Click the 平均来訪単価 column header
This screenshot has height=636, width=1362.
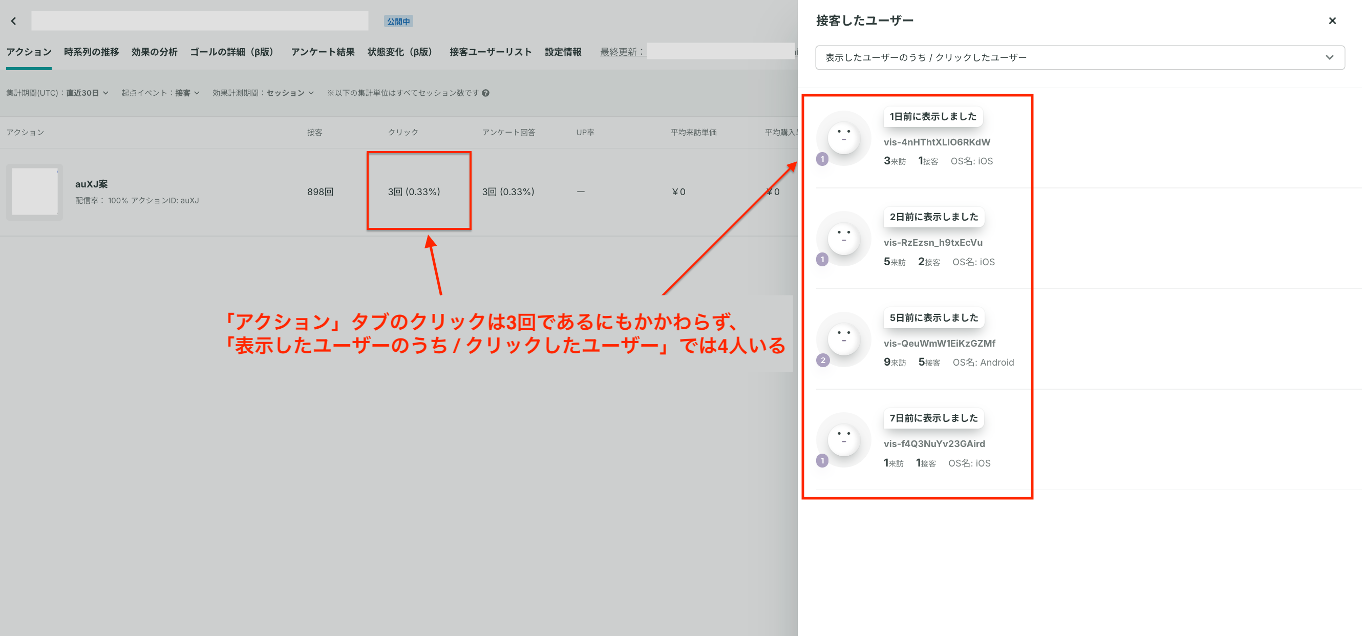click(x=693, y=132)
